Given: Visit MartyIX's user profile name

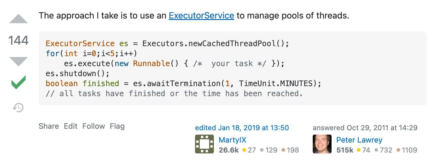Looking at the screenshot, I should point(232,140).
